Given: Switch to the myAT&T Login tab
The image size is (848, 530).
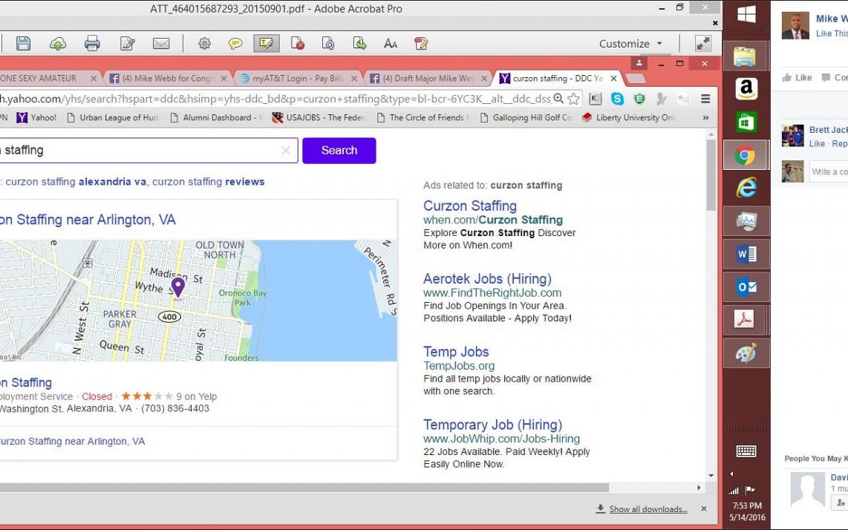Looking at the screenshot, I should [297, 79].
